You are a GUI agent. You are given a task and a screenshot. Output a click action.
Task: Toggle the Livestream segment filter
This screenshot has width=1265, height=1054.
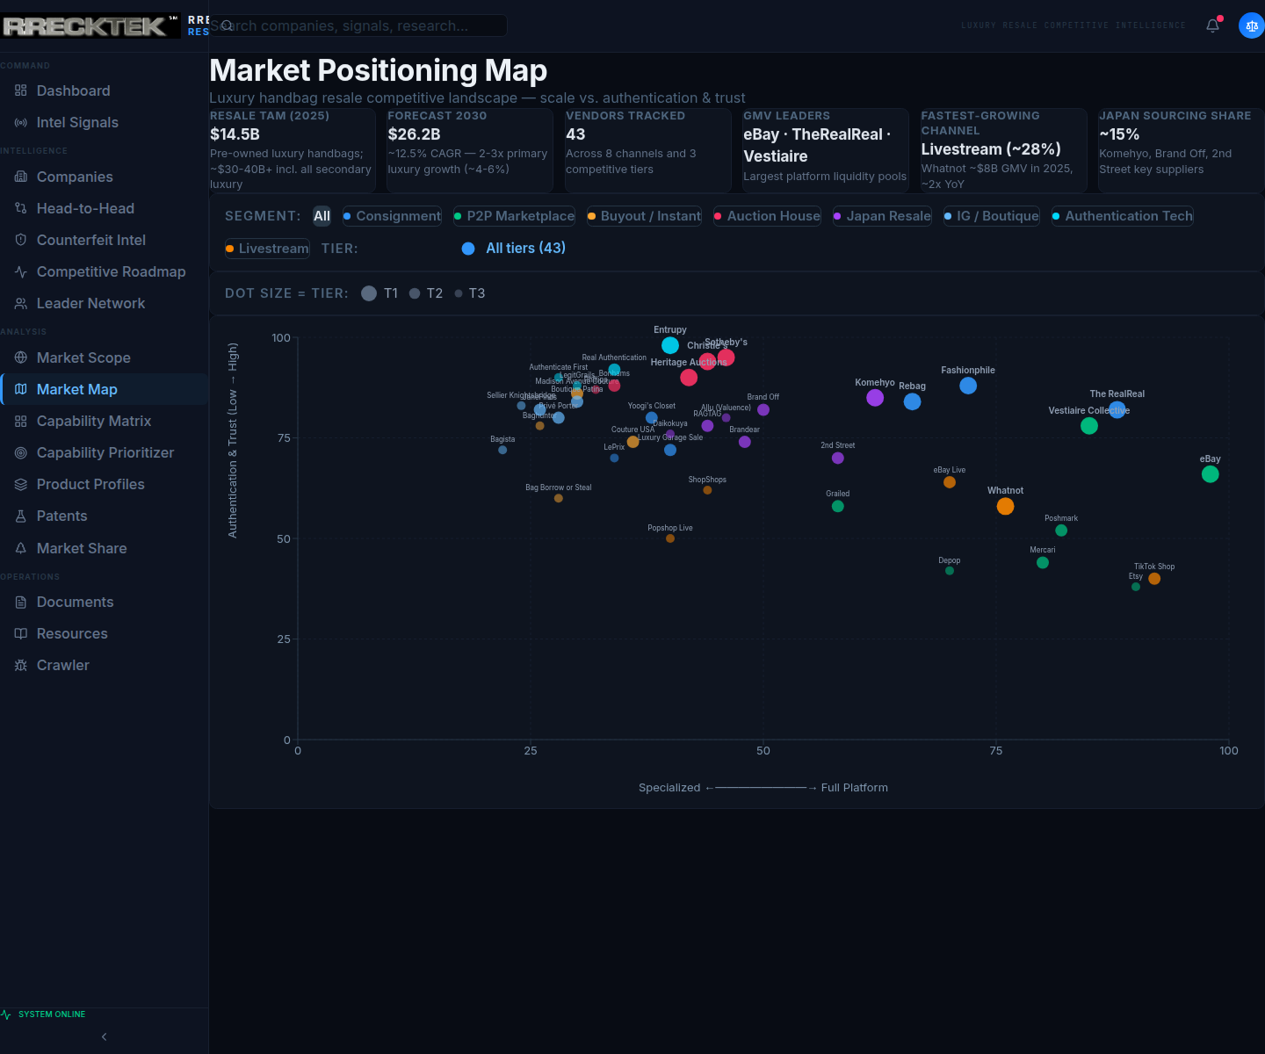tap(267, 249)
